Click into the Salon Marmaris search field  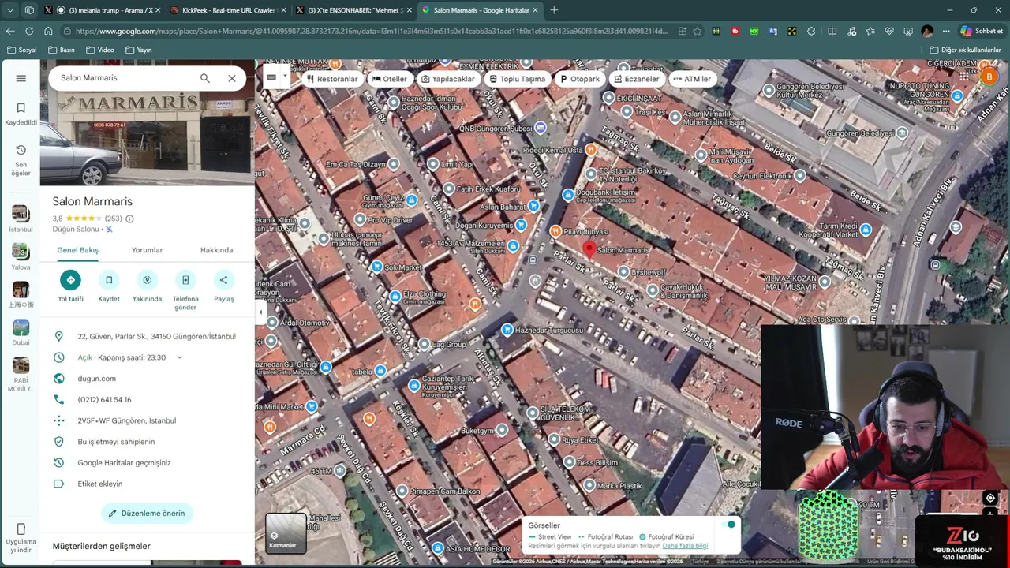[x=122, y=78]
